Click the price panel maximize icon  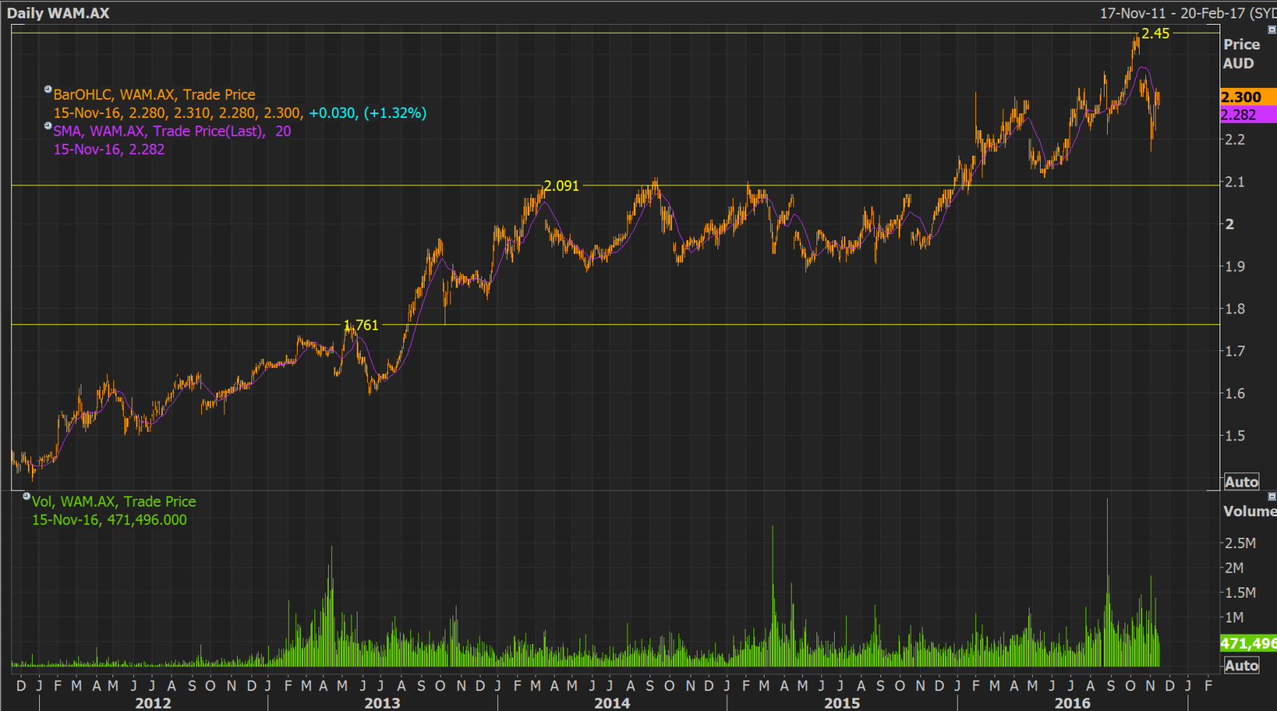click(1272, 30)
